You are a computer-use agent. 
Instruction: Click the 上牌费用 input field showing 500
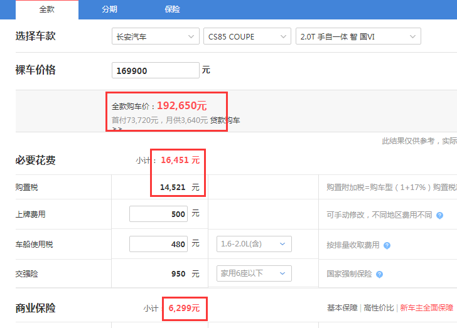click(158, 214)
